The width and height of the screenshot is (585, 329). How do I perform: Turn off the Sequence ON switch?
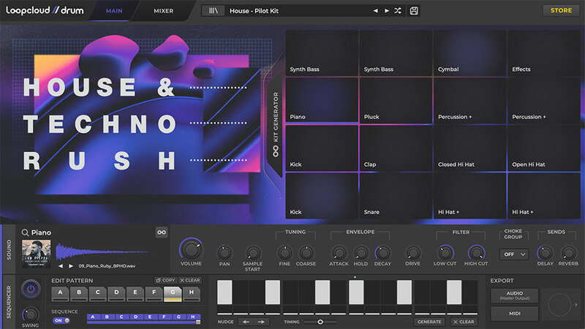point(60,319)
